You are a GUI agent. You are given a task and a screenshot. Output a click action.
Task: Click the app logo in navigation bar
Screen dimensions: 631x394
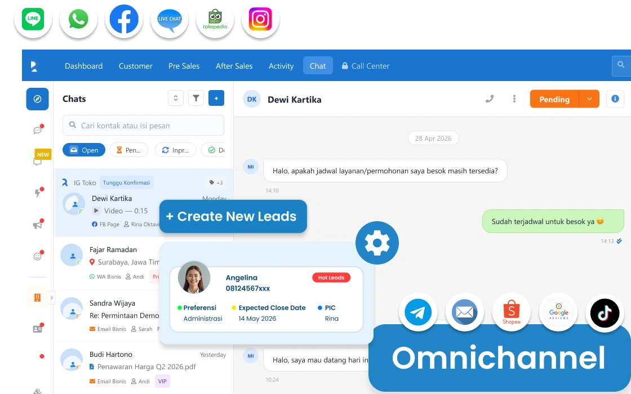pos(34,66)
